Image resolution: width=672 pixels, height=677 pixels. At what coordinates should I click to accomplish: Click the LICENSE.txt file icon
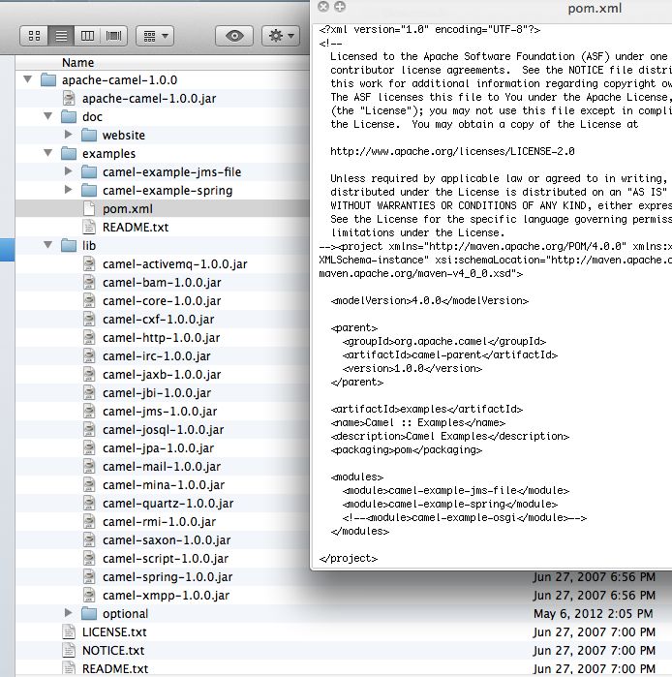point(69,632)
